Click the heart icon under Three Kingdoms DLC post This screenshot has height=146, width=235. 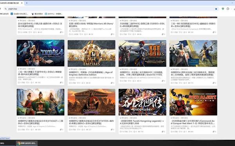(x=27, y=130)
